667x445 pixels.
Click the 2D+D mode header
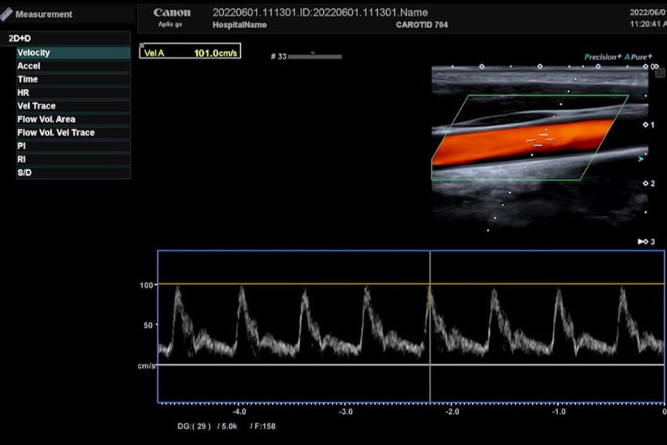[65, 39]
